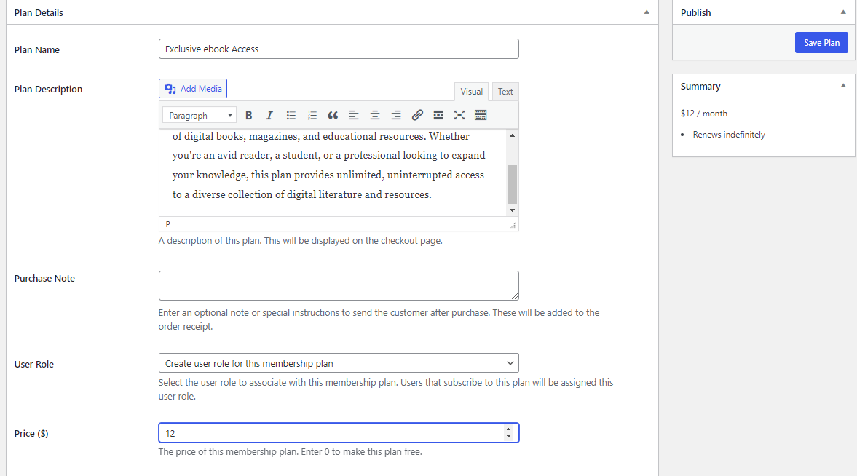This screenshot has height=476, width=857.
Task: Click the Purchase Note label
Action: pyautogui.click(x=44, y=278)
